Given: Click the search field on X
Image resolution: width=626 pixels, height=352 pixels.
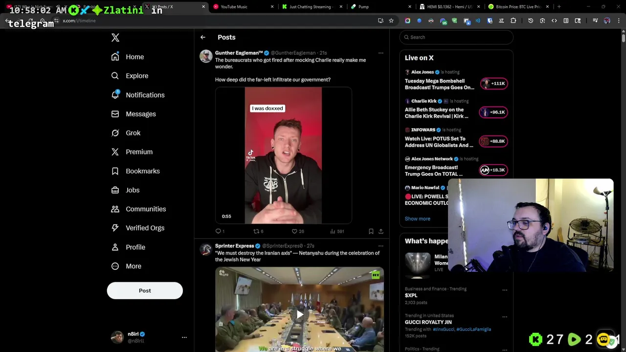Looking at the screenshot, I should click(456, 37).
